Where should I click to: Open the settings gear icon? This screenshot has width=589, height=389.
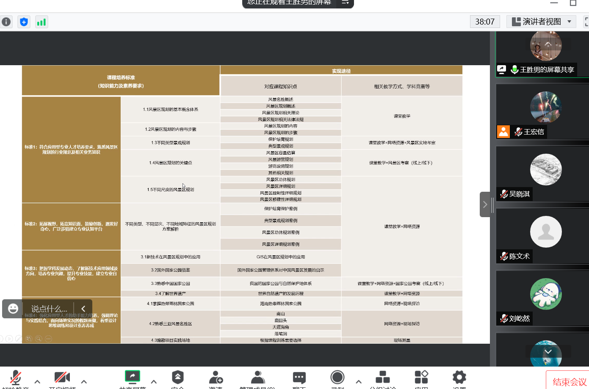(x=459, y=377)
